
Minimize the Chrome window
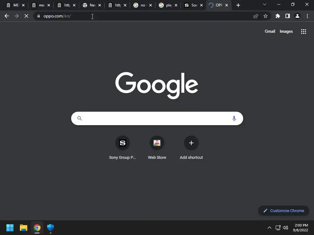(278, 4)
